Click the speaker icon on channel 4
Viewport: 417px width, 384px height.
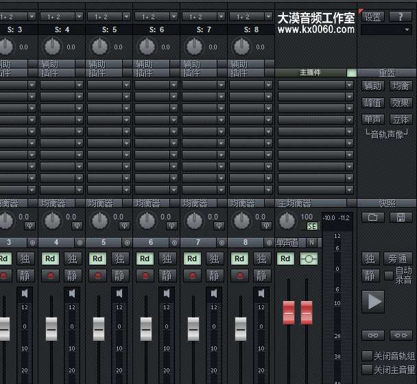point(72,293)
